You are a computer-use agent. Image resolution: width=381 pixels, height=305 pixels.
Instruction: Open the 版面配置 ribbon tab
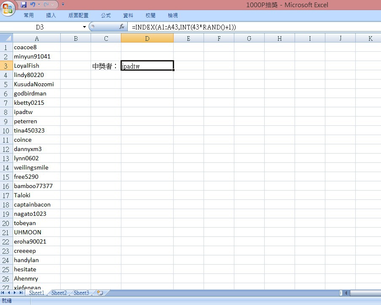[78, 16]
